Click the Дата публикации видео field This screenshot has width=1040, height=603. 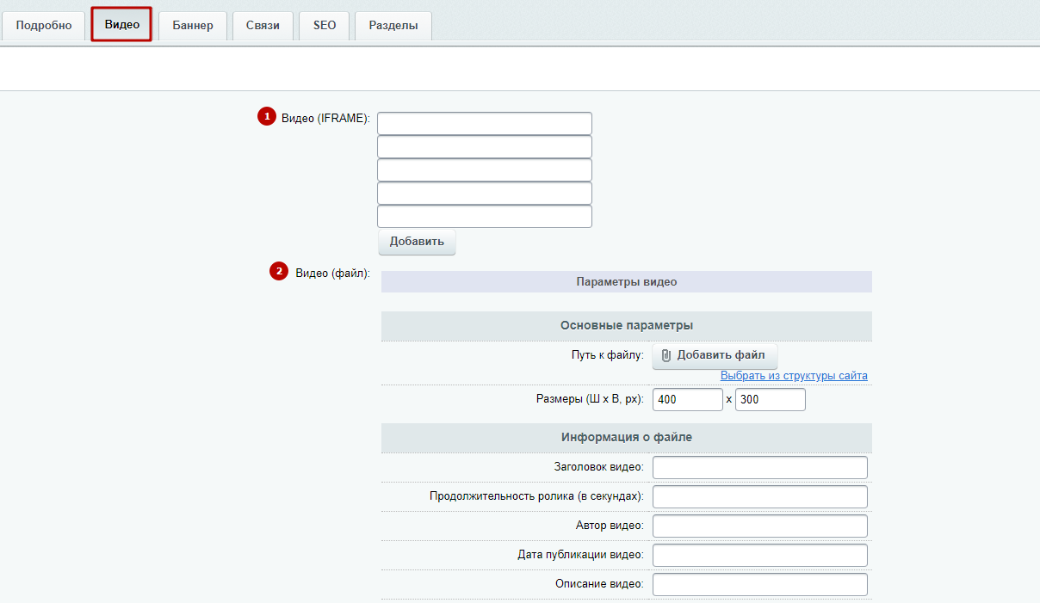(x=760, y=556)
